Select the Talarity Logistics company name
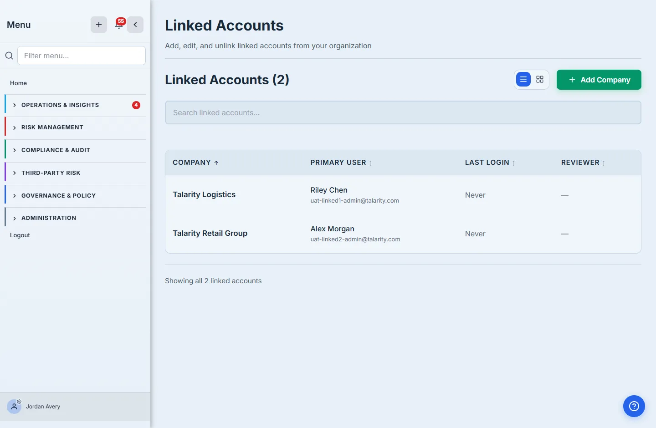This screenshot has height=428, width=656. coord(204,194)
